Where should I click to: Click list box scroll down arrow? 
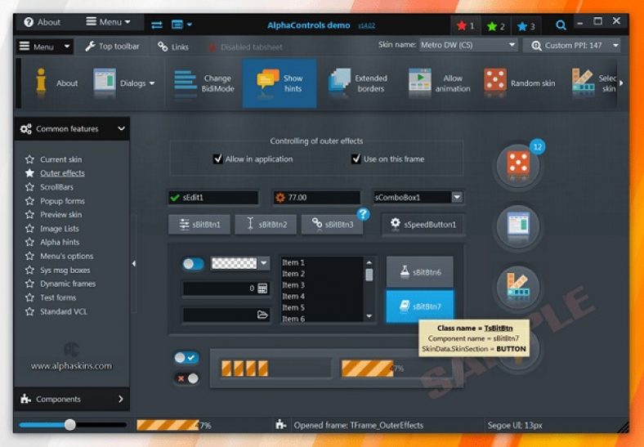[369, 316]
